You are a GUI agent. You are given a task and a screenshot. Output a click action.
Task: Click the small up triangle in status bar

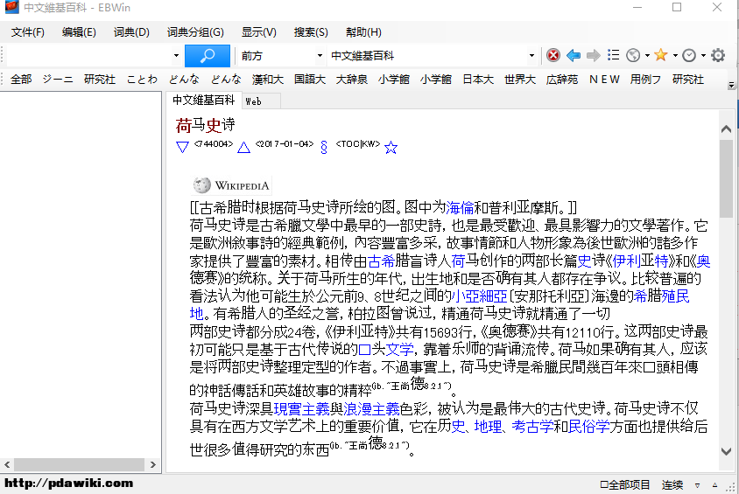point(715,485)
